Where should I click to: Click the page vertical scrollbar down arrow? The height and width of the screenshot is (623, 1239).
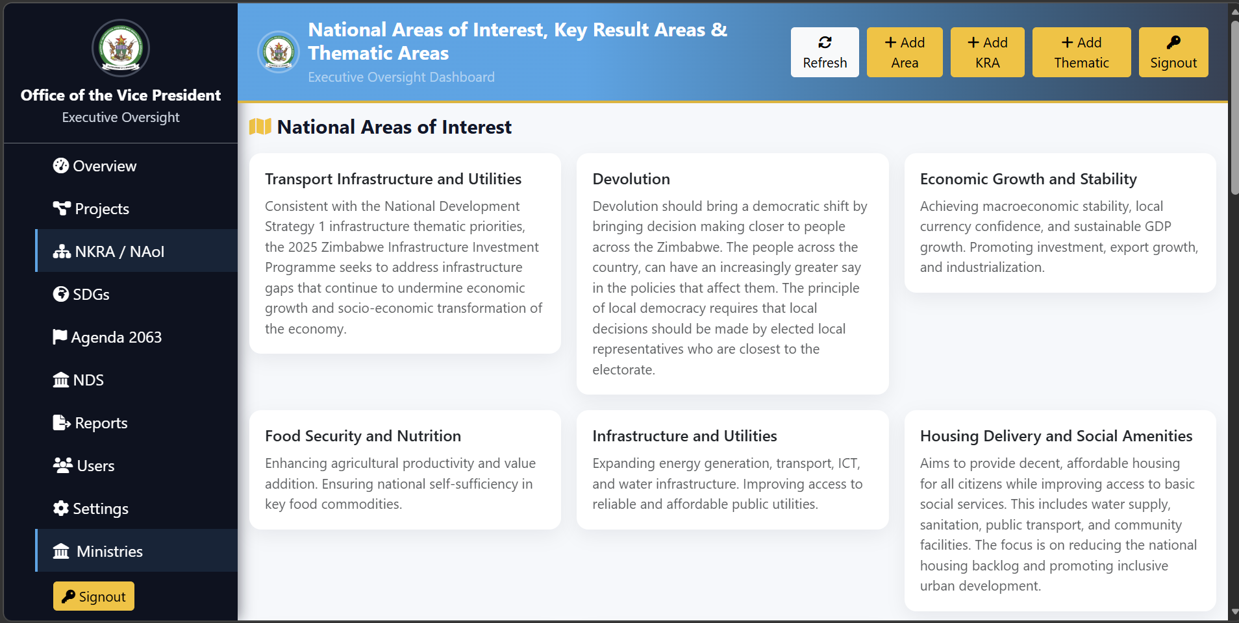(1234, 612)
